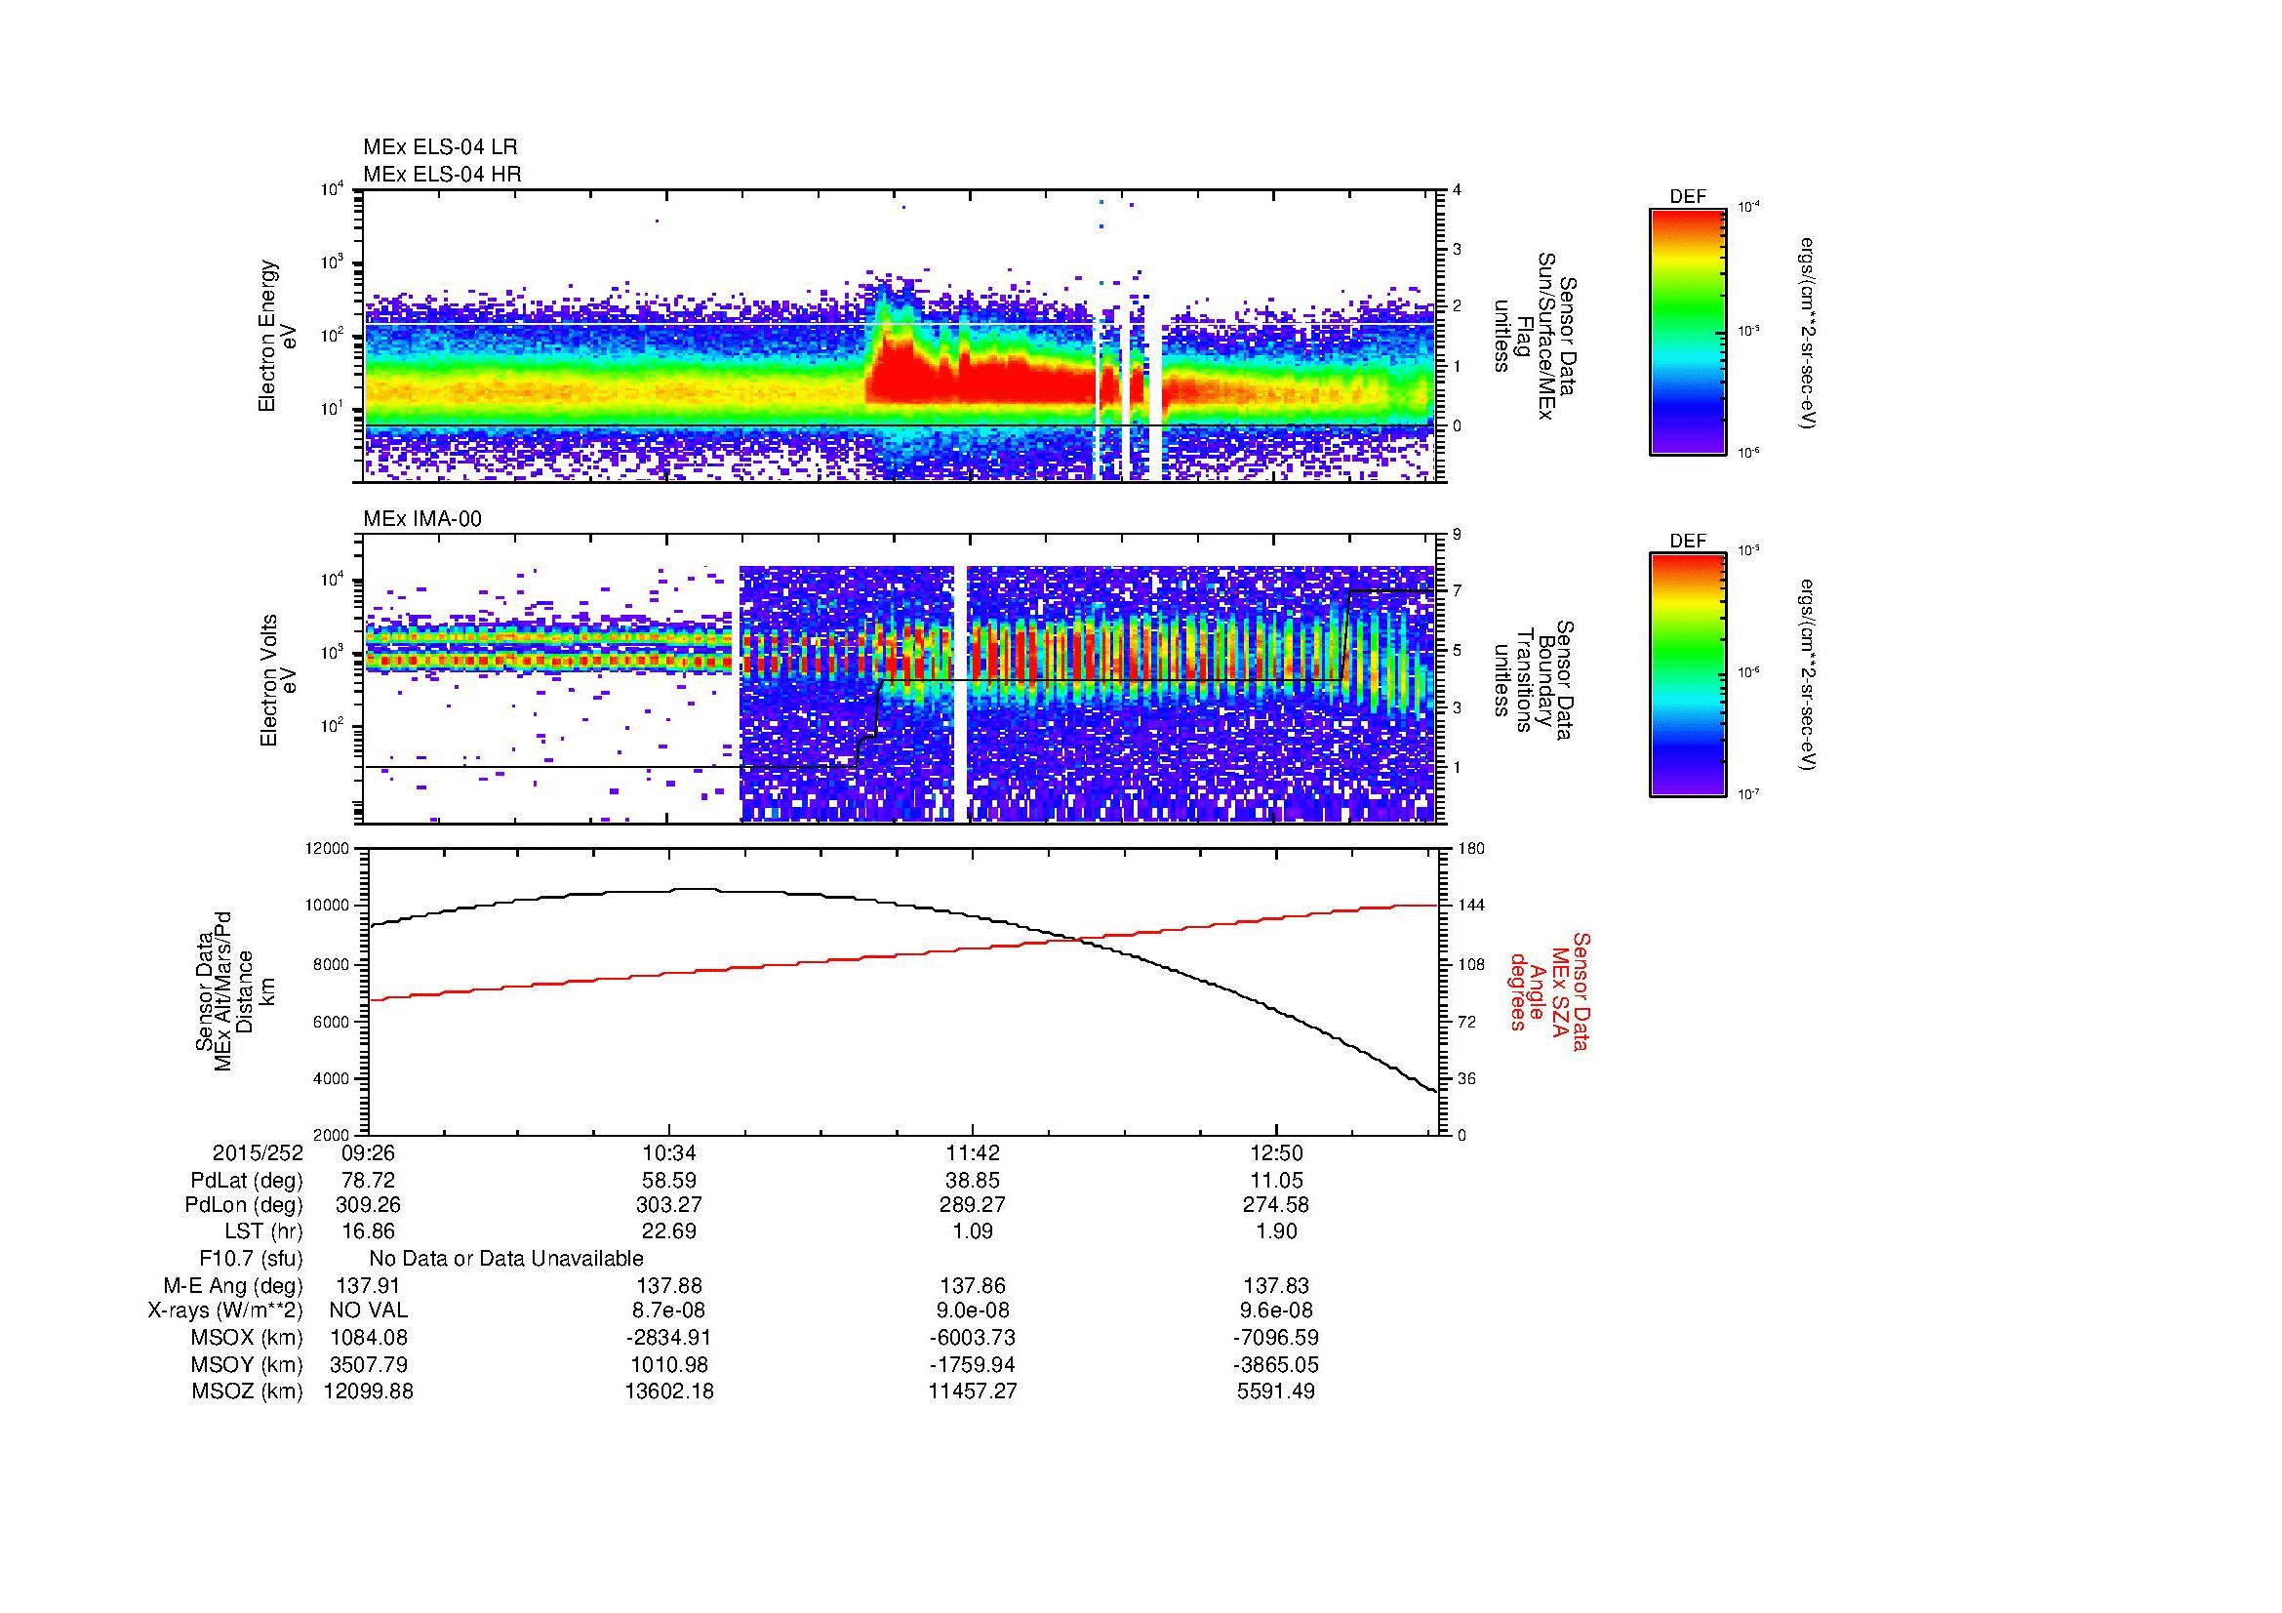
Task: Click the M-E Ang value '137.91'
Action: [x=368, y=1286]
